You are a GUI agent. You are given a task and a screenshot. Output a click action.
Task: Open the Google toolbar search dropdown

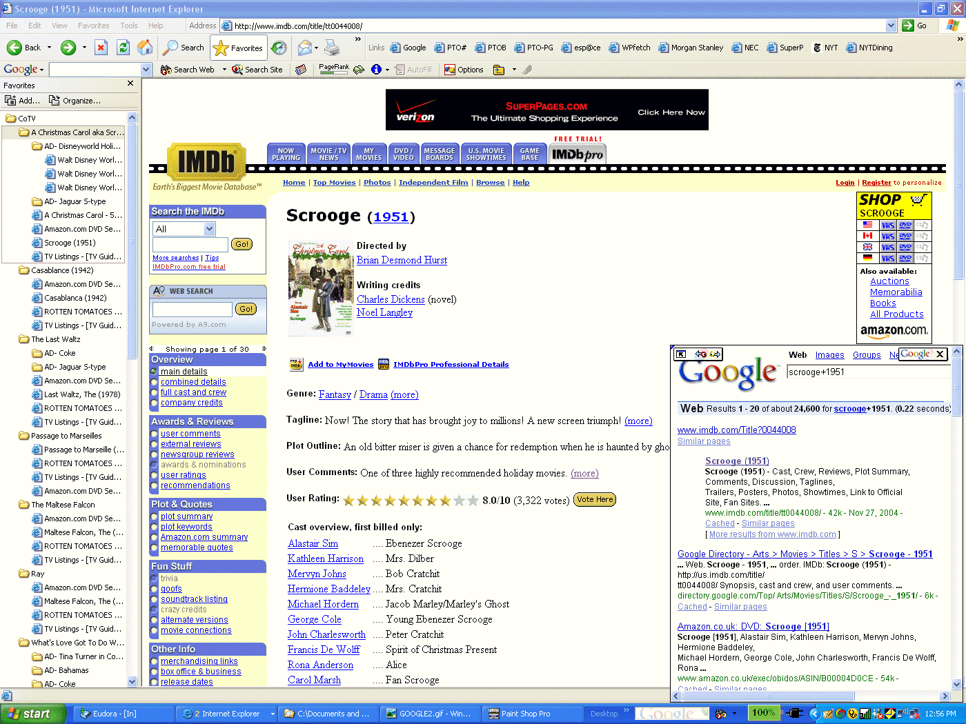click(x=146, y=70)
